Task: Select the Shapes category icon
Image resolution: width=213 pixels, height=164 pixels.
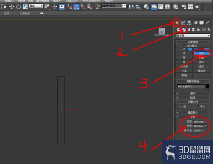Action: [184, 30]
